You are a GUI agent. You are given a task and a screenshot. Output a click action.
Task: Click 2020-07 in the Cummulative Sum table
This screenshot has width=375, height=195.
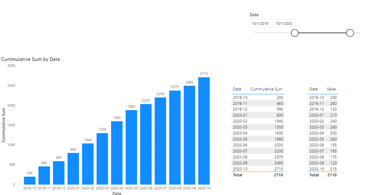240,151
